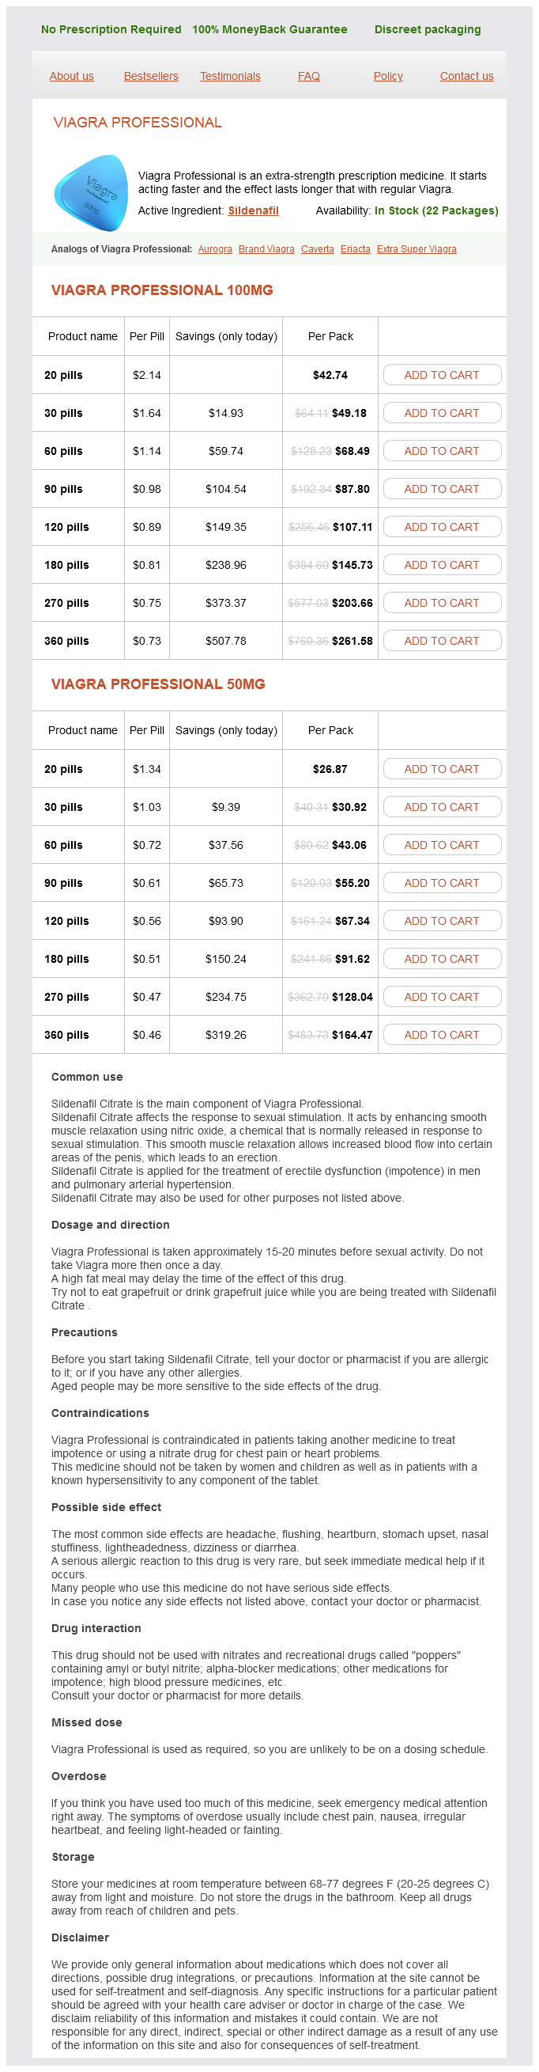The image size is (539, 2072).
Task: Open the FAQ page
Action: [308, 77]
